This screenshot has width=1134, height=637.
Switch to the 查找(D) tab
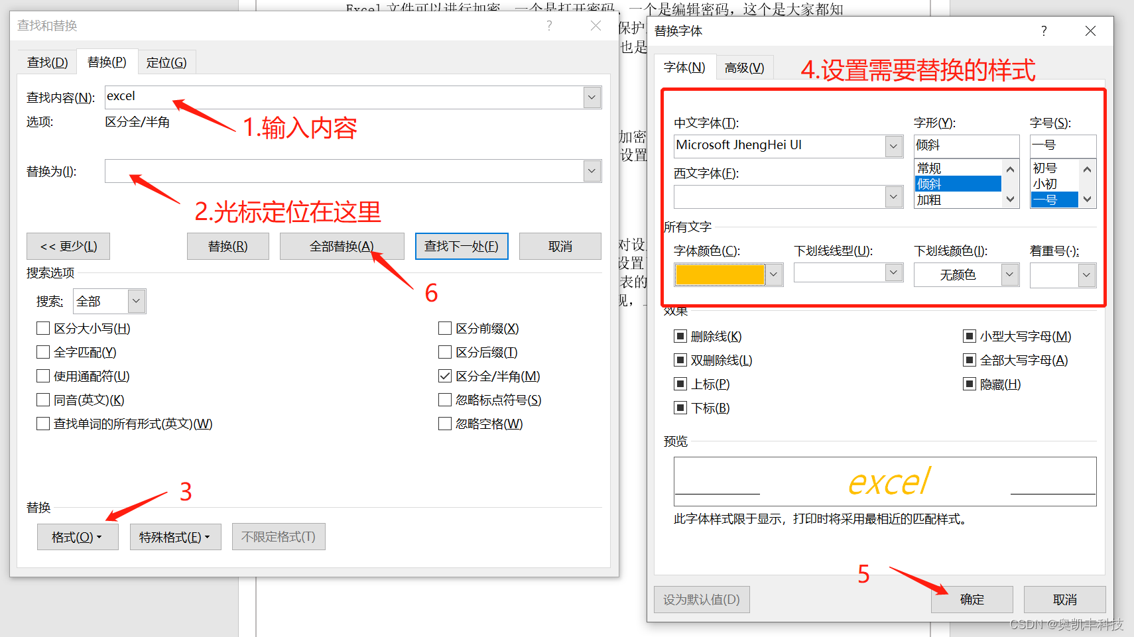pos(47,62)
